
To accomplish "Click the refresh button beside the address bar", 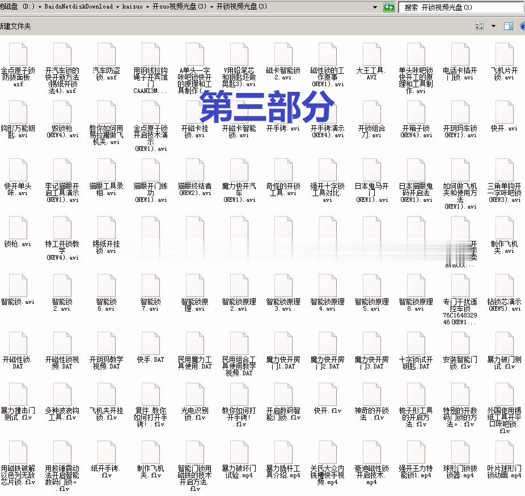I will pos(389,7).
